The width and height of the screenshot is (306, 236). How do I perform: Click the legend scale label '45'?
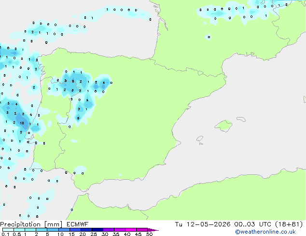(x=139, y=234)
